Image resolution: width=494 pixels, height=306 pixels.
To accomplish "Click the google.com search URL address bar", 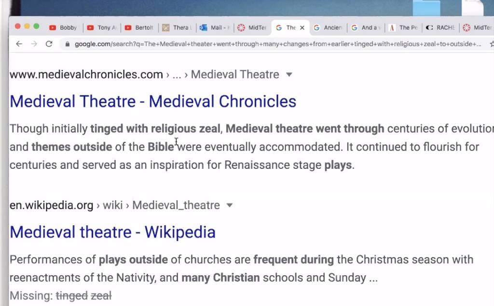I will click(277, 44).
